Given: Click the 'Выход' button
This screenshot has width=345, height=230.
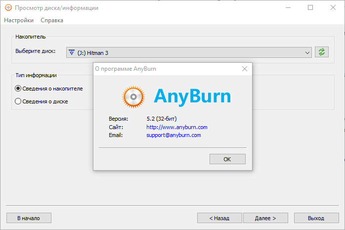Looking at the screenshot, I should (316, 218).
